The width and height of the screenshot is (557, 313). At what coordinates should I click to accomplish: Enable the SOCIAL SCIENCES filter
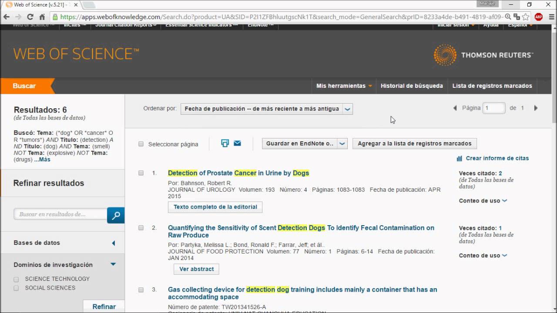(16, 288)
